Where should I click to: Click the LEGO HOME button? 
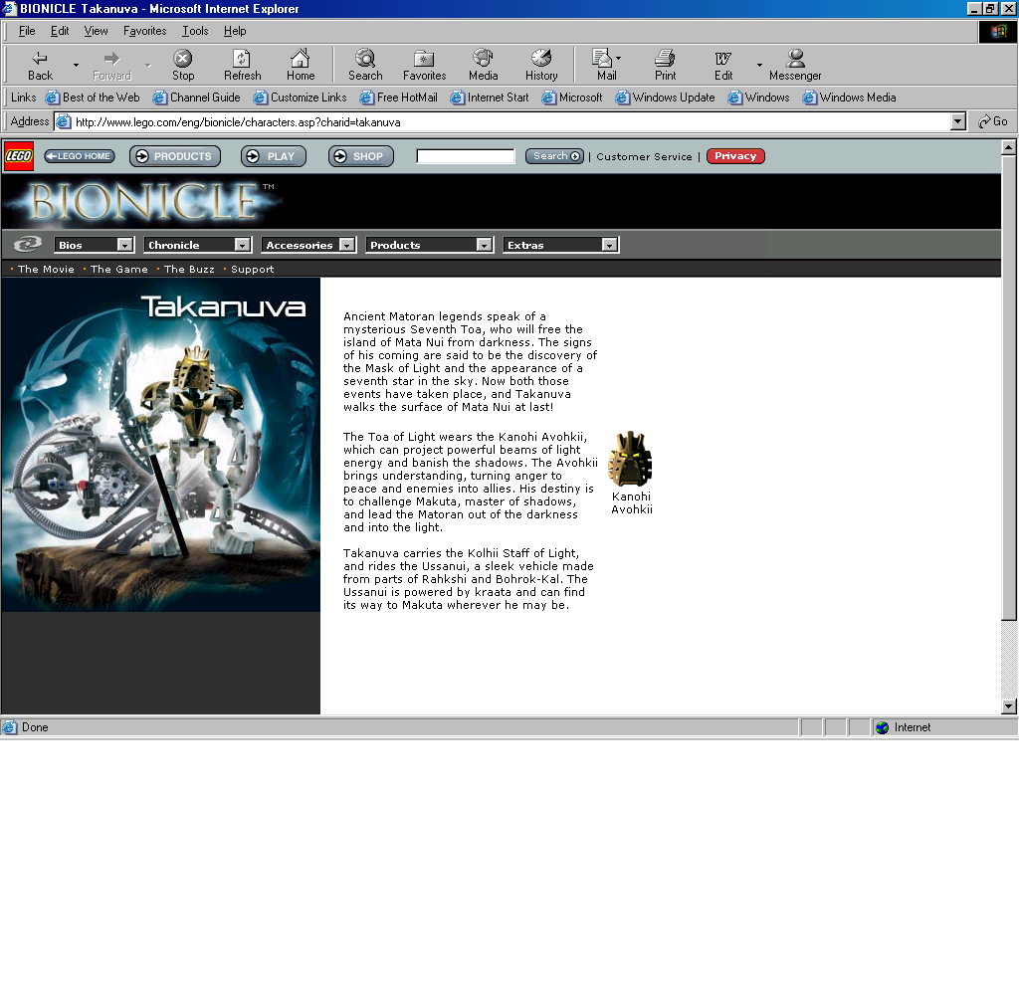pyautogui.click(x=80, y=156)
